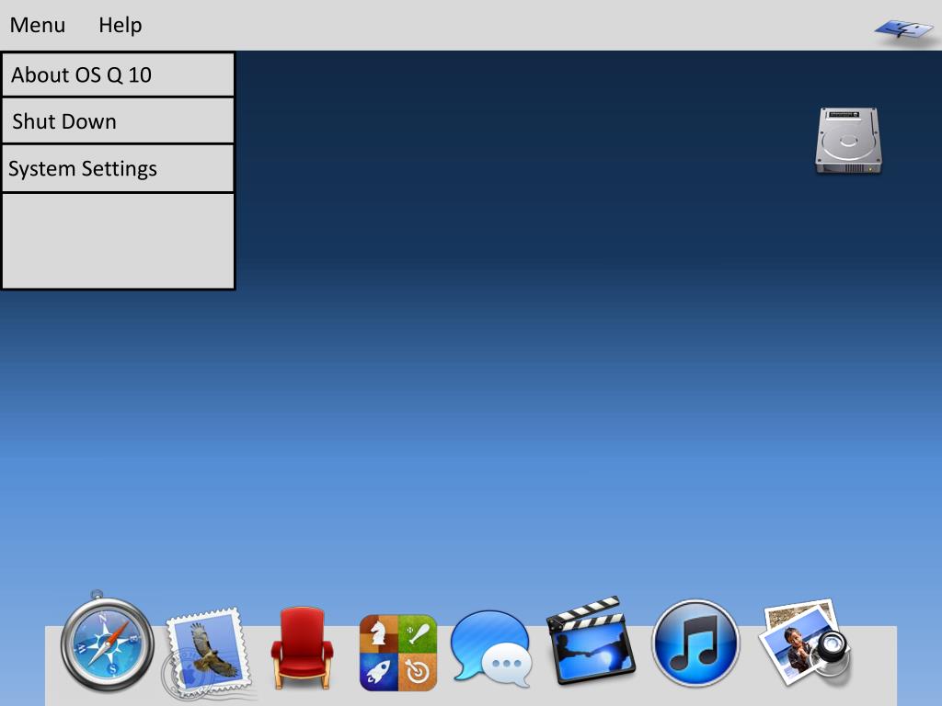Open the red armchair Front Row icon
Screen dimensions: 942x706
click(302, 648)
